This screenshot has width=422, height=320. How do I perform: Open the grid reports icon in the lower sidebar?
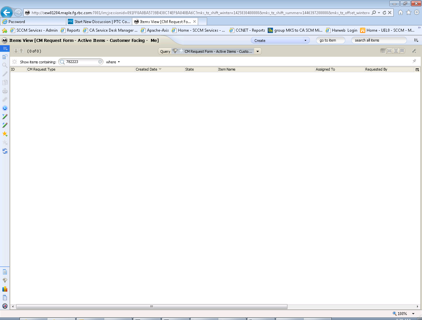tap(5, 298)
